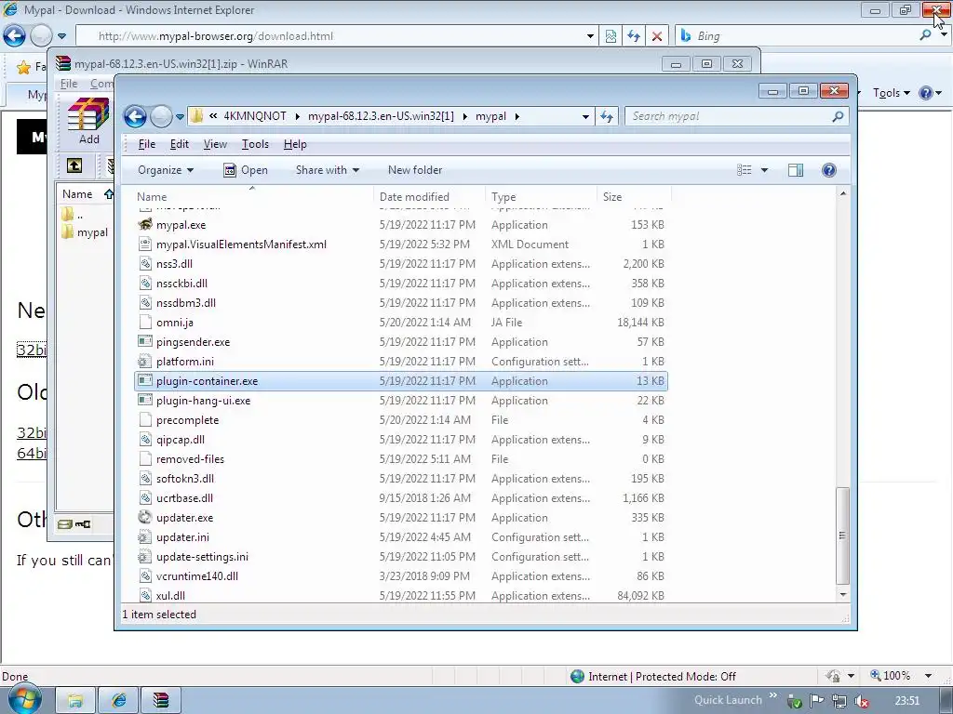953x714 pixels.
Task: Open the view options dropdown arrow
Action: 765,170
